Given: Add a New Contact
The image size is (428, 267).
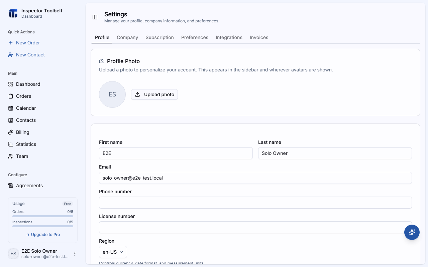Looking at the screenshot, I should click(x=43, y=55).
